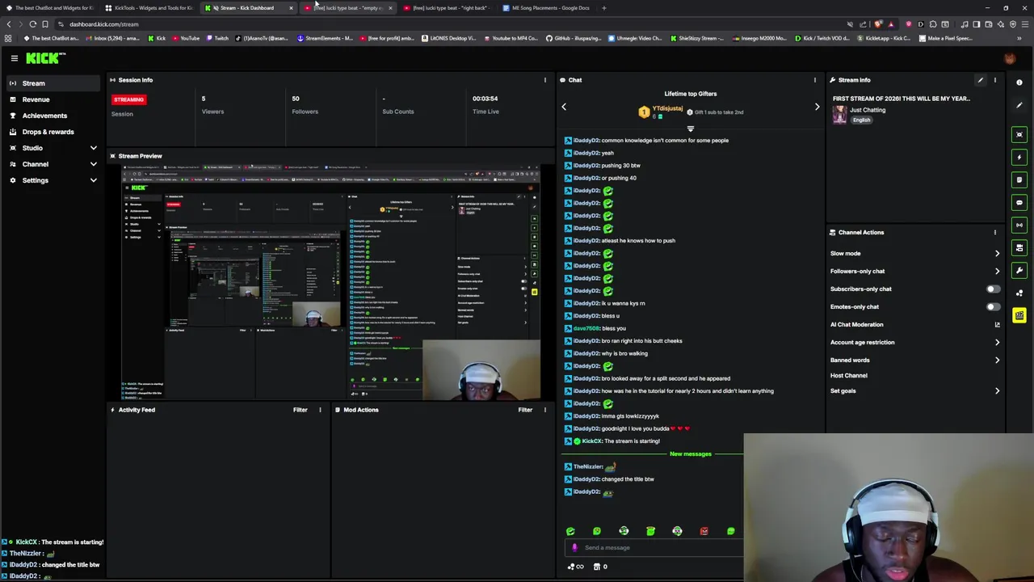Toggle the lightning activity panel icon
1034x582 pixels.
tap(1019, 157)
